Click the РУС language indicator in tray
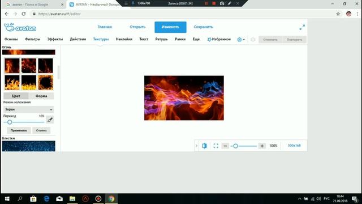The image size is (362, 204). click(x=326, y=199)
